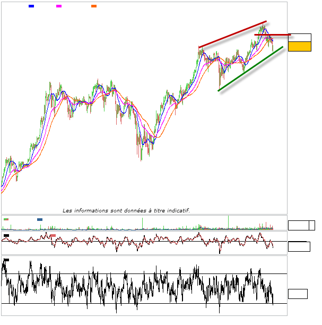Click the tallest green volume spike
This screenshot has height=325, width=322.
click(228, 222)
